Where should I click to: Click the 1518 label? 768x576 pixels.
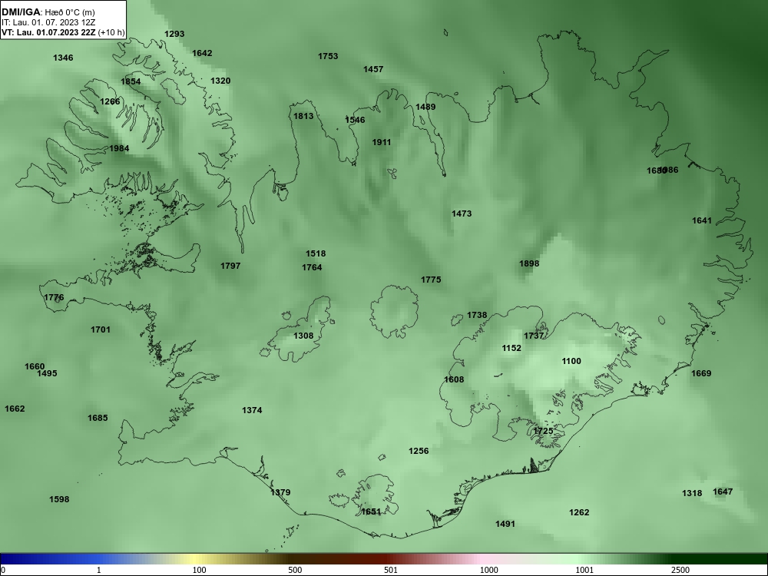coord(316,253)
